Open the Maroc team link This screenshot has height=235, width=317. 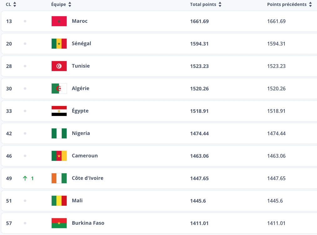[x=79, y=21]
